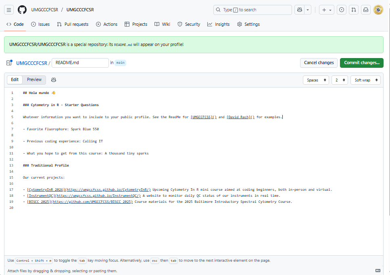Screen dimensions: 390x275
Task: Switch to the Preview mode
Action: point(34,80)
